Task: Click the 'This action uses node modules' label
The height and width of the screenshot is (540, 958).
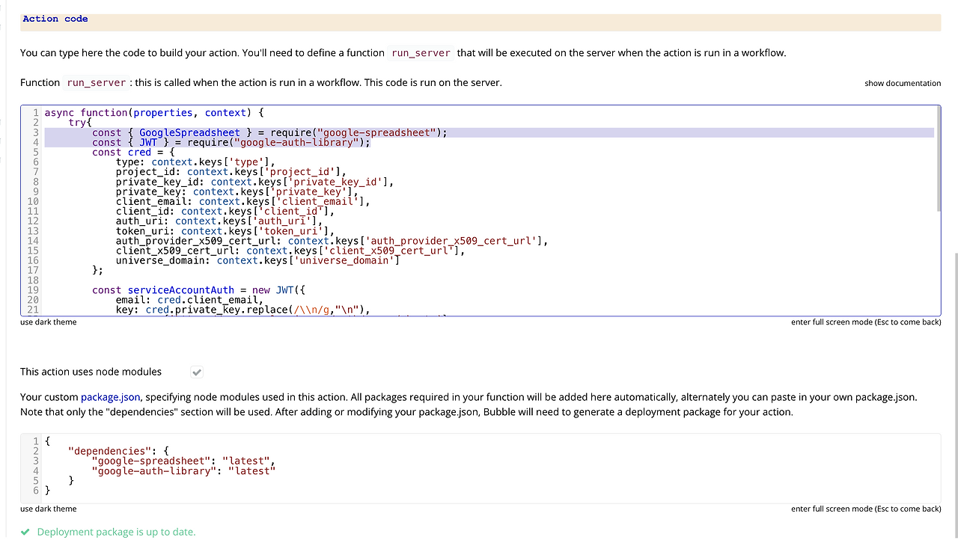Action: (x=91, y=372)
